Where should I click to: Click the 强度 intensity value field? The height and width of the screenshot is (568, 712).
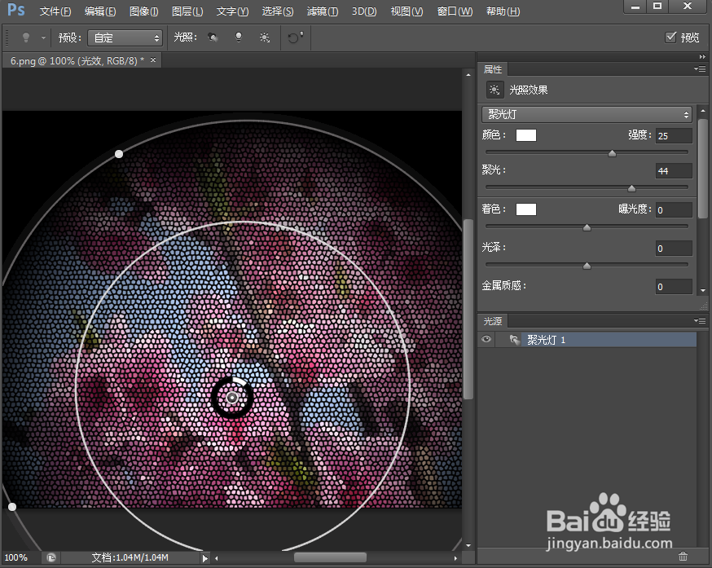click(x=674, y=136)
